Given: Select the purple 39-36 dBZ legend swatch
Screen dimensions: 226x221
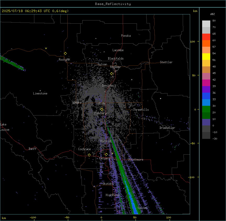Looking at the screenshot, I should (206, 90).
